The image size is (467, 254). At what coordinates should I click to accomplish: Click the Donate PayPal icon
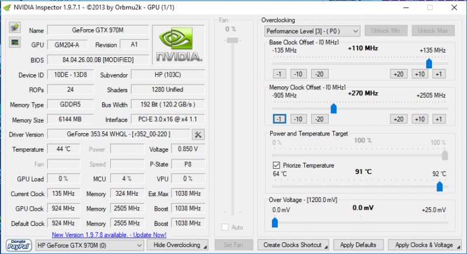[x=19, y=245]
